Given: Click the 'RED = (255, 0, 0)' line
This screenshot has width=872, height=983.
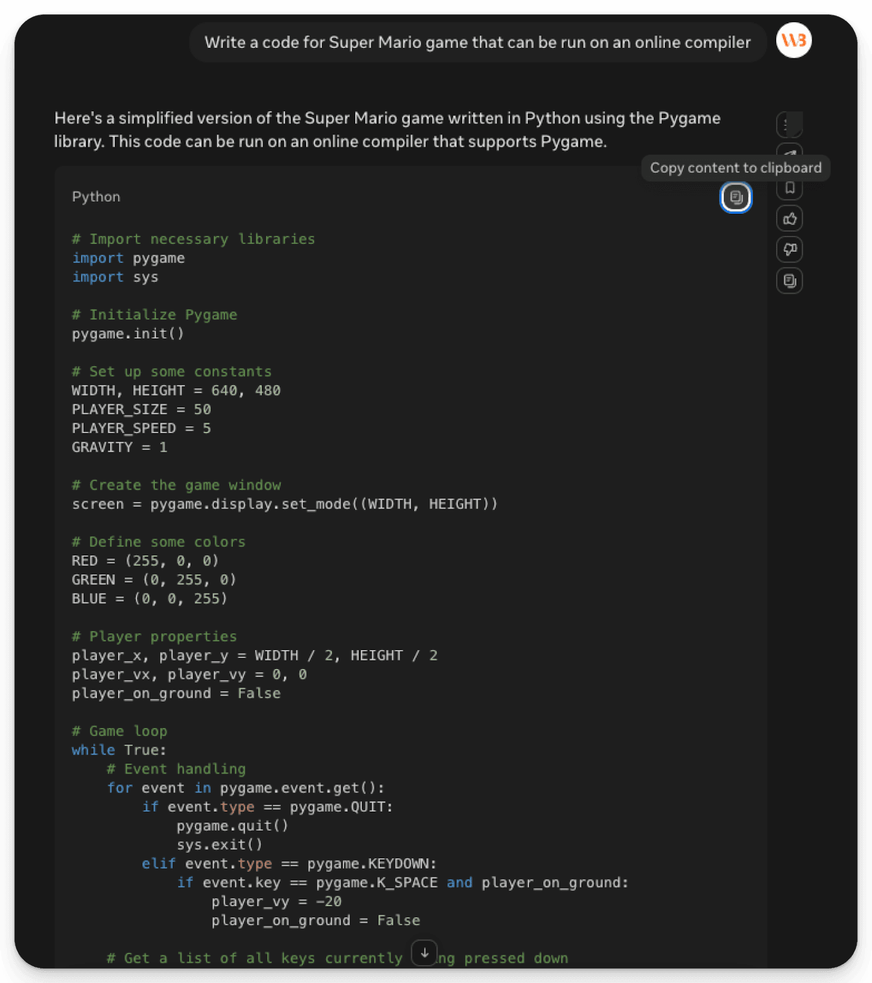Looking at the screenshot, I should coord(145,561).
